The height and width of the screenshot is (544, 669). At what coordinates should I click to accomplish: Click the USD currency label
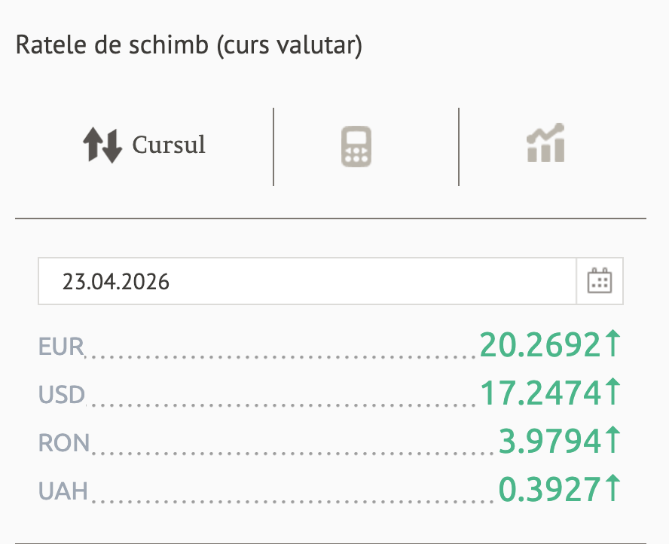(62, 395)
